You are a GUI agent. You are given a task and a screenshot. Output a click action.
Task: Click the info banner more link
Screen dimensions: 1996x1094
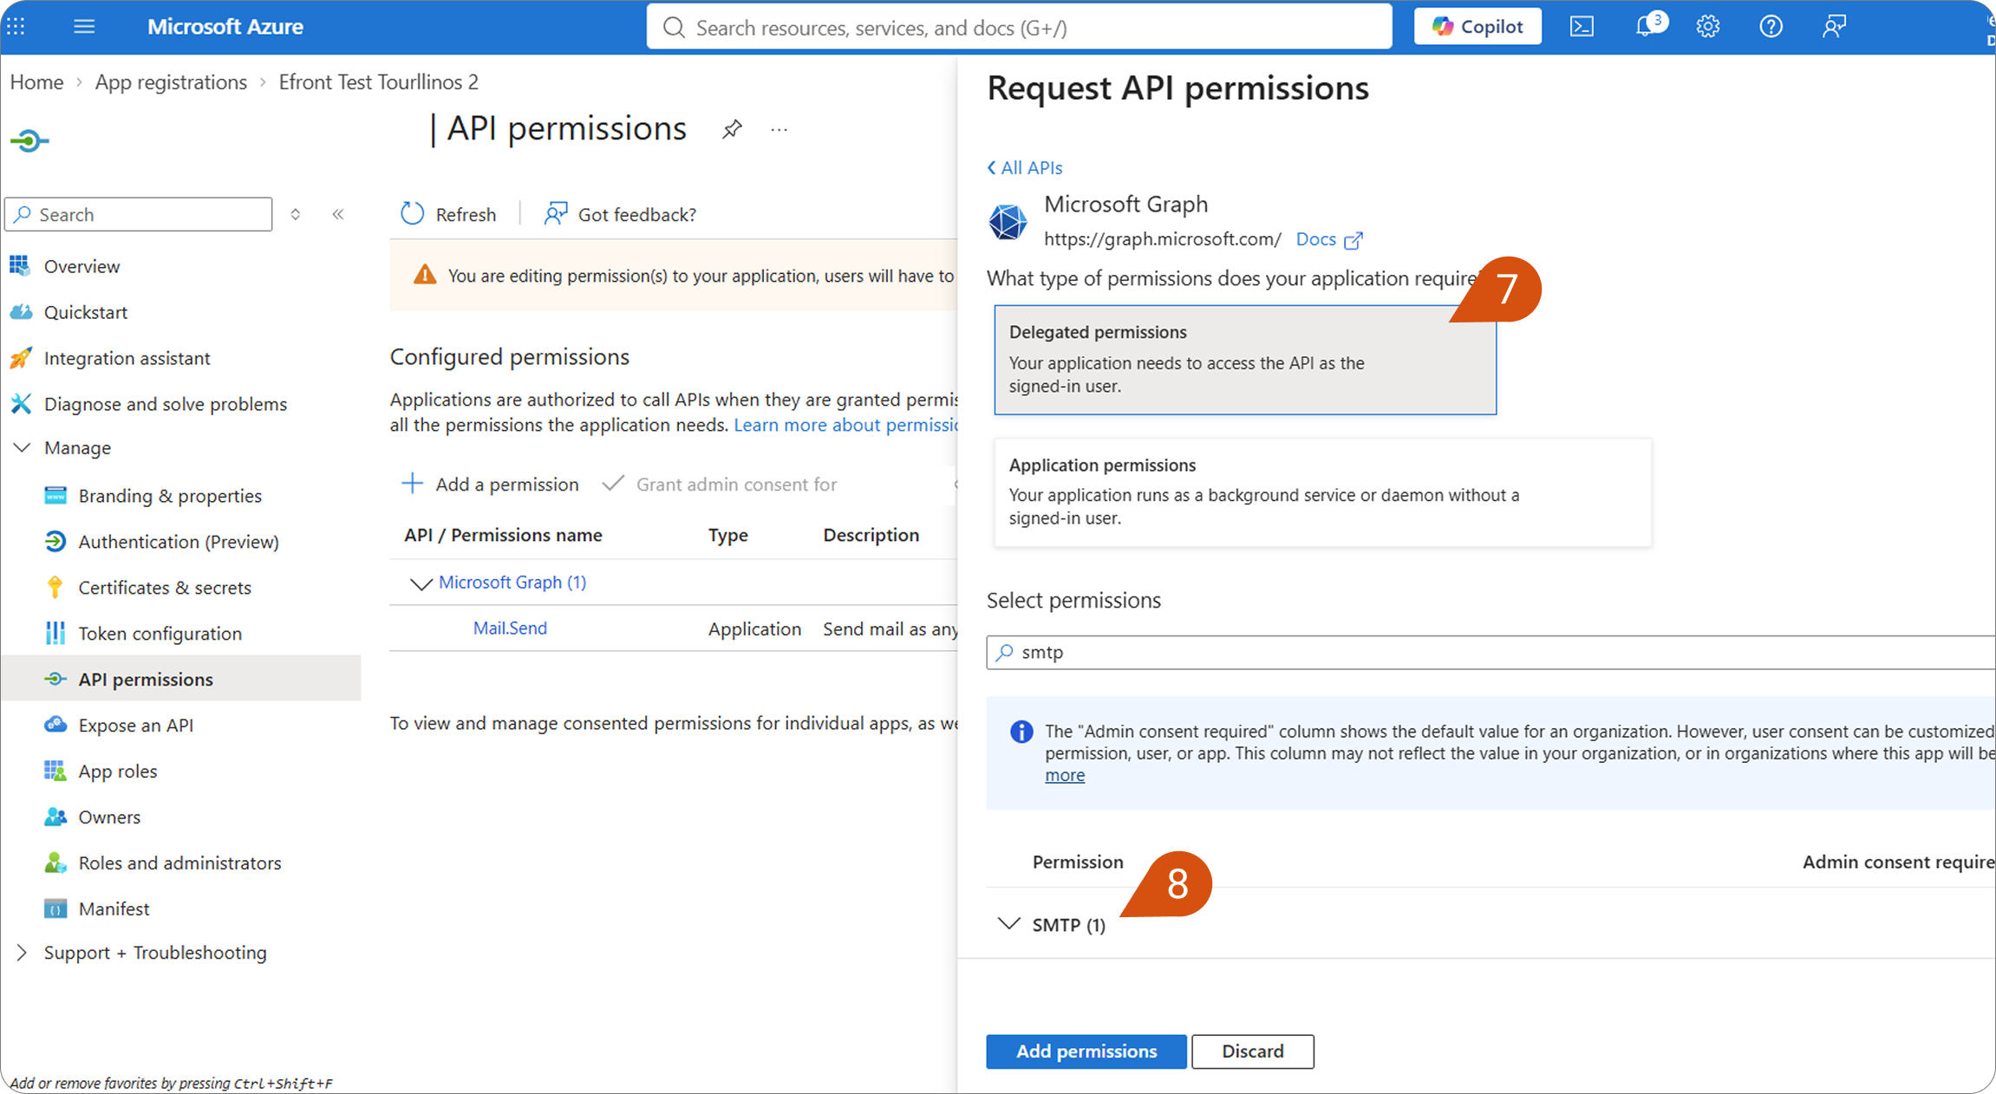1065,775
